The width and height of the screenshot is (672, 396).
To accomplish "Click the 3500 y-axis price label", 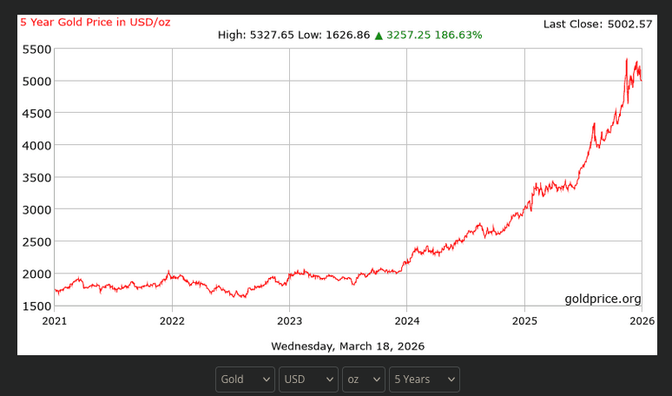I will pyautogui.click(x=36, y=177).
